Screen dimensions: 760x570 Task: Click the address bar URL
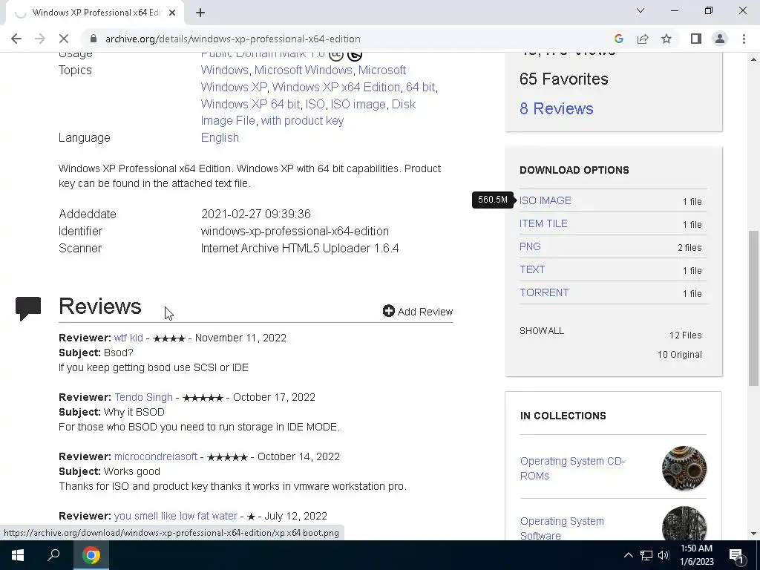(232, 39)
